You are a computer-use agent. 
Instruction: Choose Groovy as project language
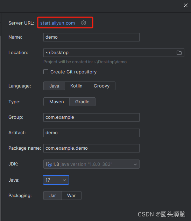coord(101,86)
